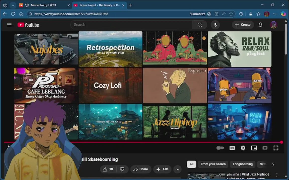Open the split screen icon in the address bar

click(216, 14)
